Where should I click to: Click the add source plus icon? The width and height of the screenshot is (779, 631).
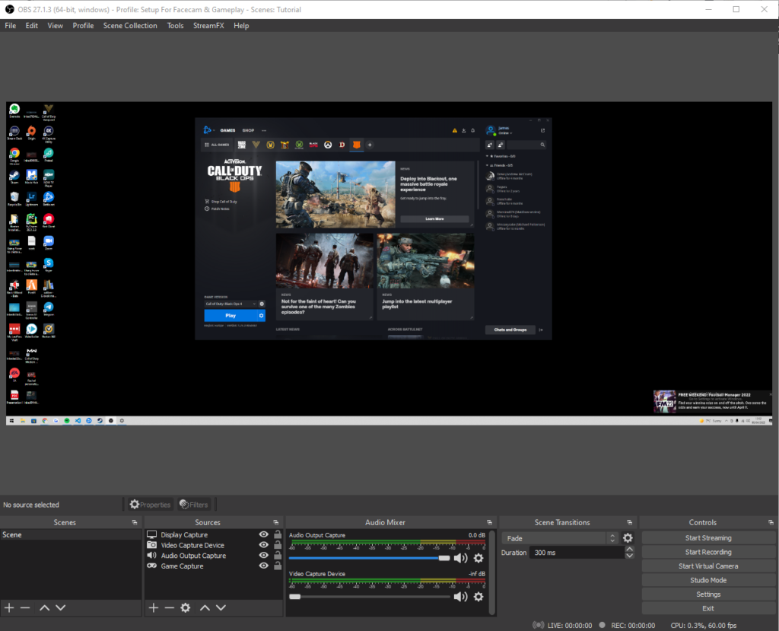click(154, 607)
